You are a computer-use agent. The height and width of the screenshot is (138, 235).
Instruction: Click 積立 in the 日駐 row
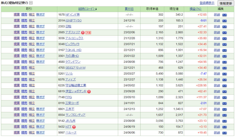pyautogui.click(x=32, y=26)
